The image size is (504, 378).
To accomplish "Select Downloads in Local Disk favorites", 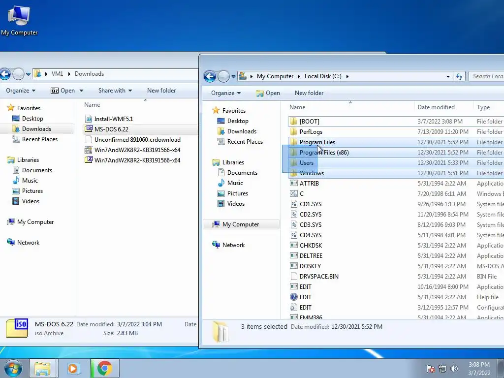I will pyautogui.click(x=242, y=131).
